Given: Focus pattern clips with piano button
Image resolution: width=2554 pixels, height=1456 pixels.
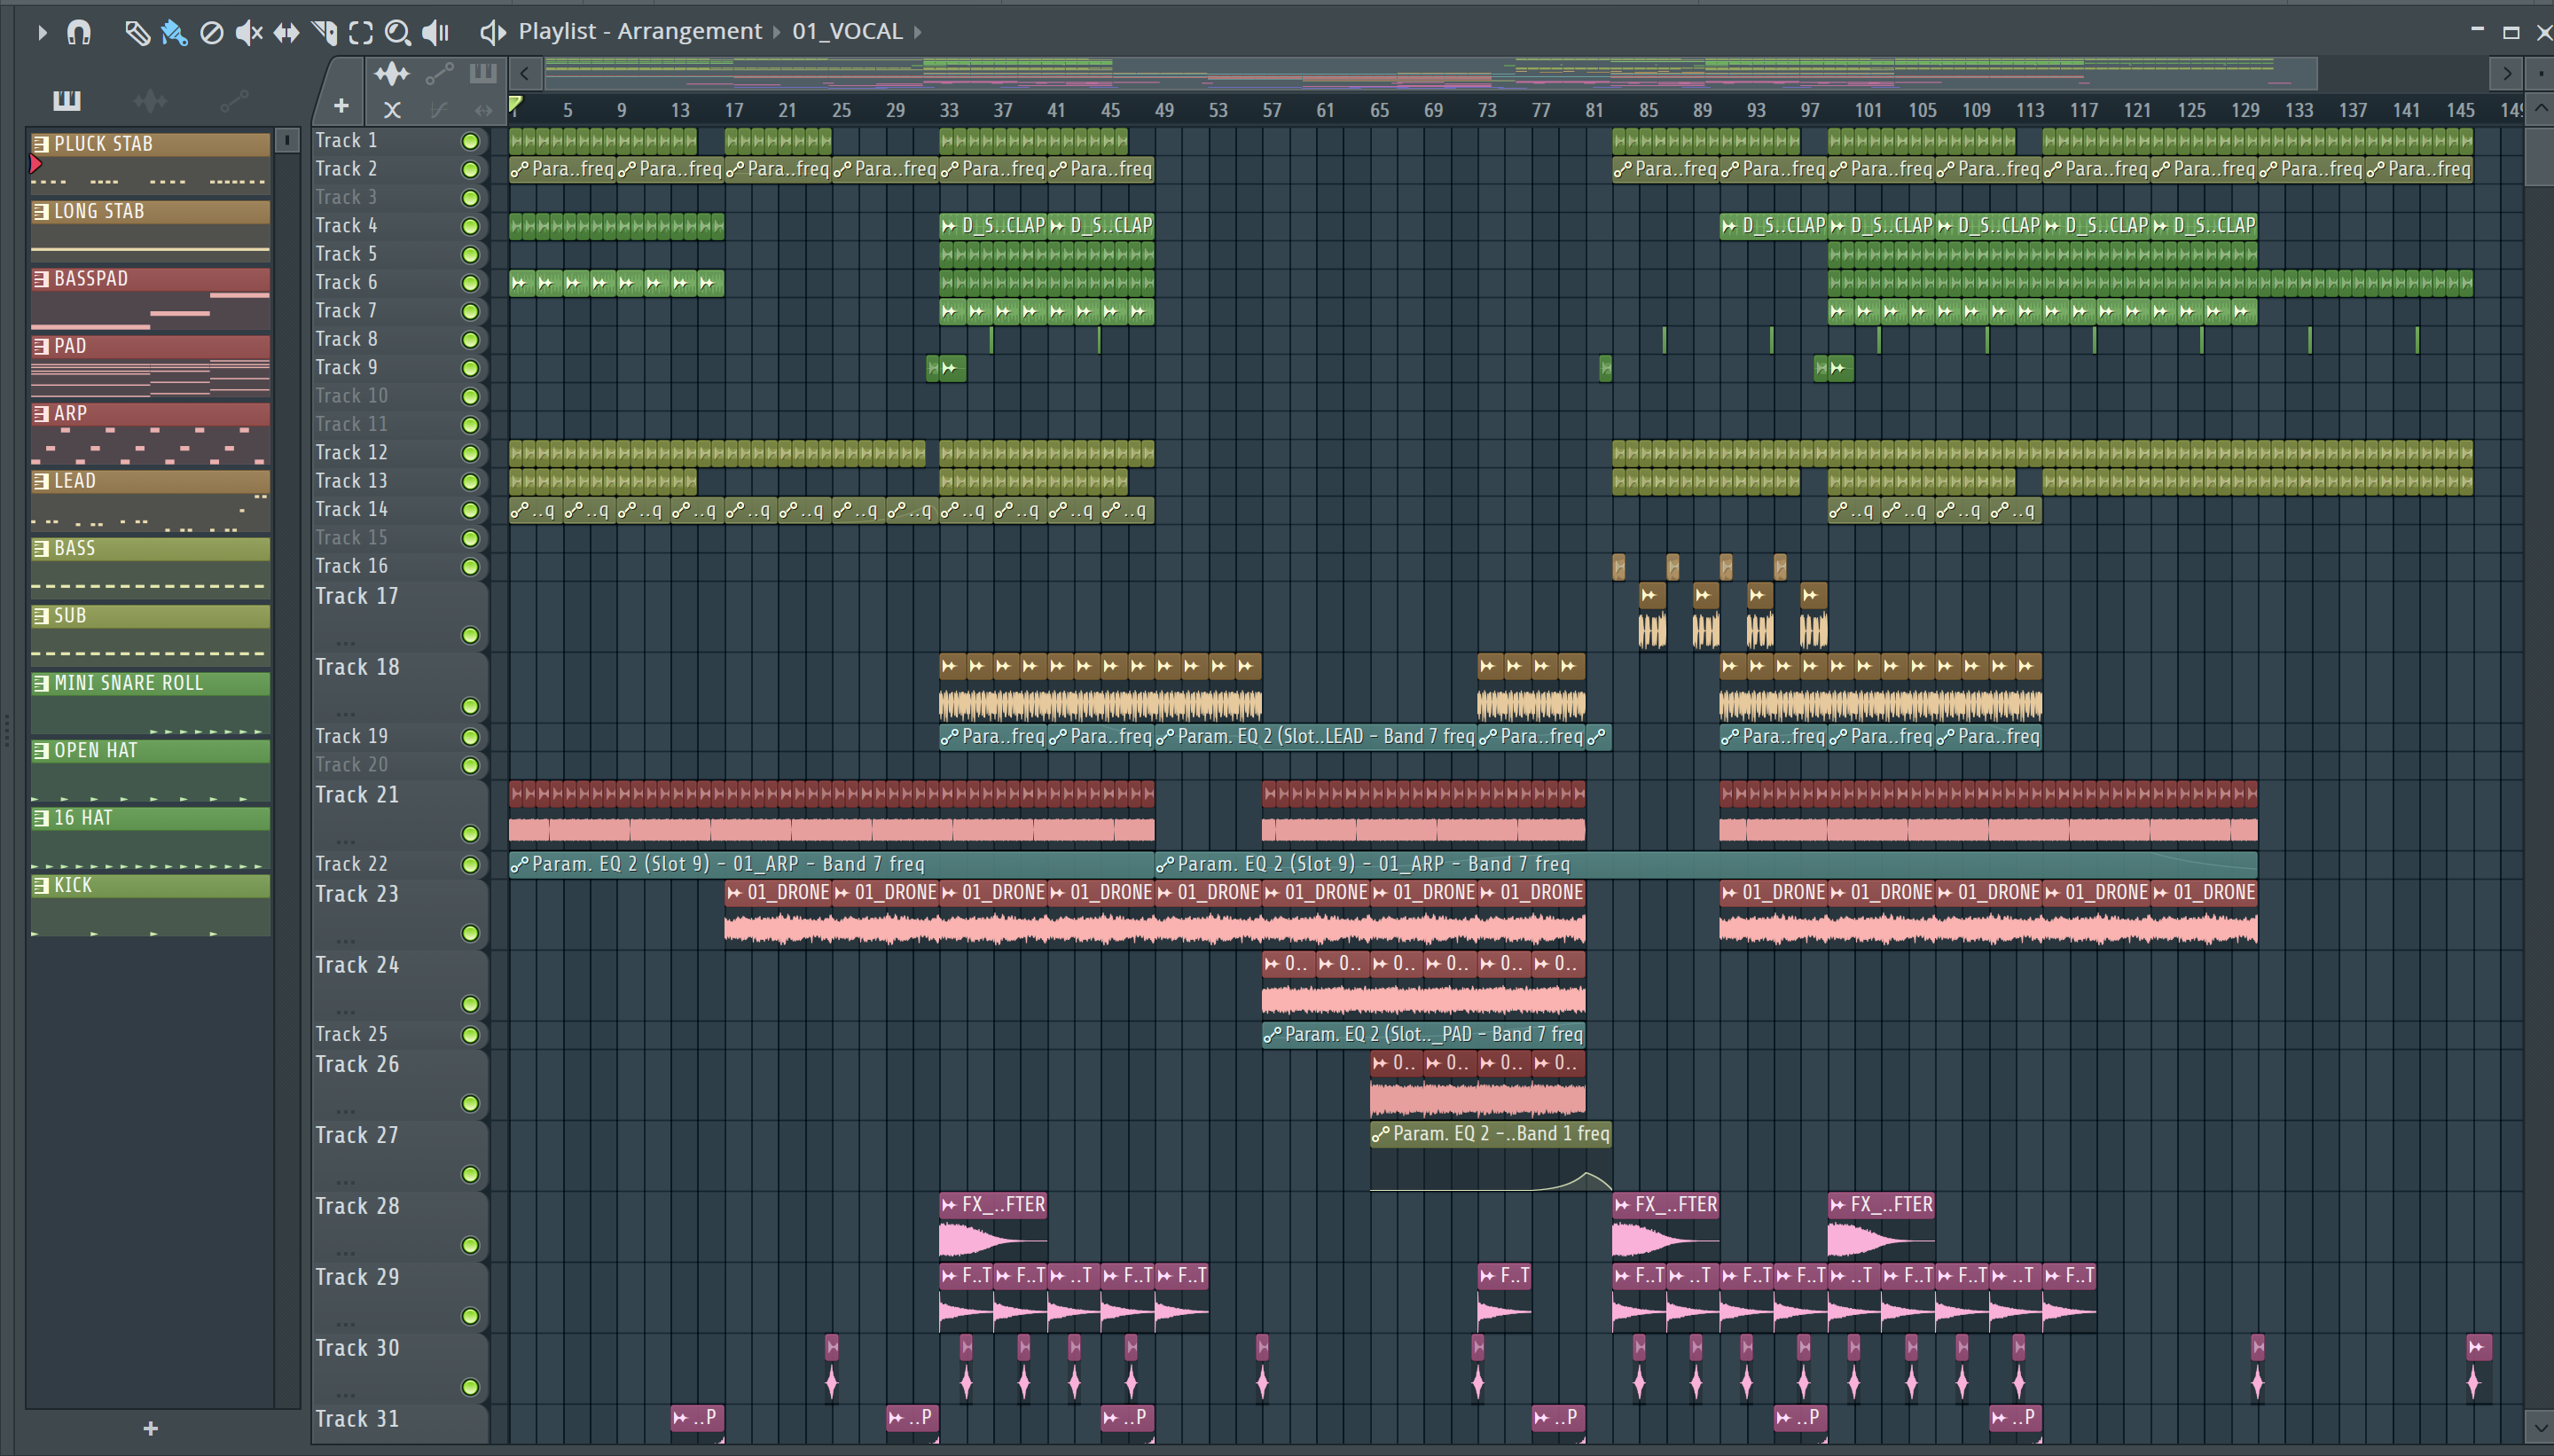Looking at the screenshot, I should [483, 73].
